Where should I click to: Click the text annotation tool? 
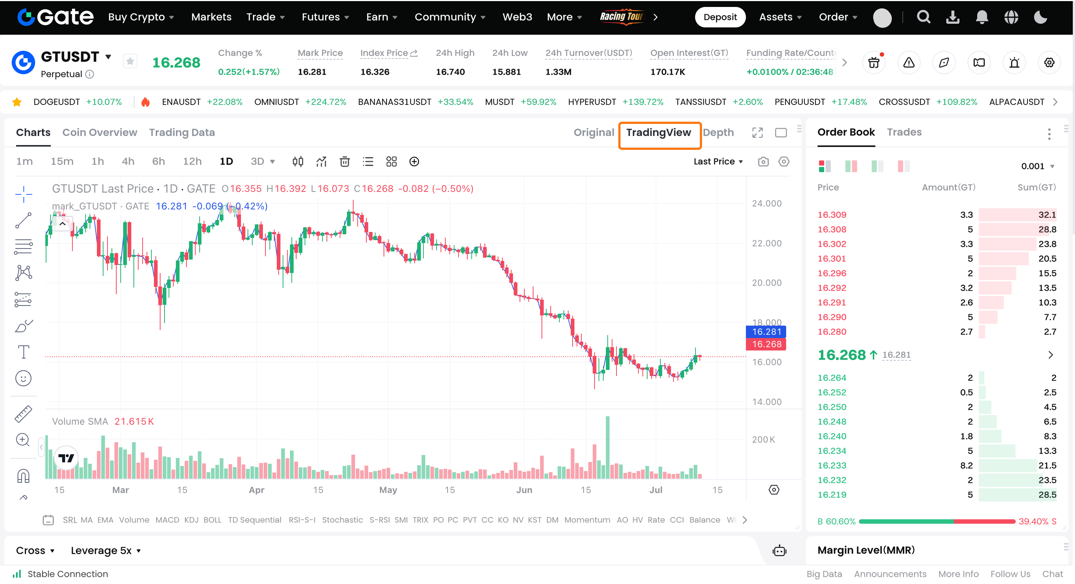[x=23, y=352]
